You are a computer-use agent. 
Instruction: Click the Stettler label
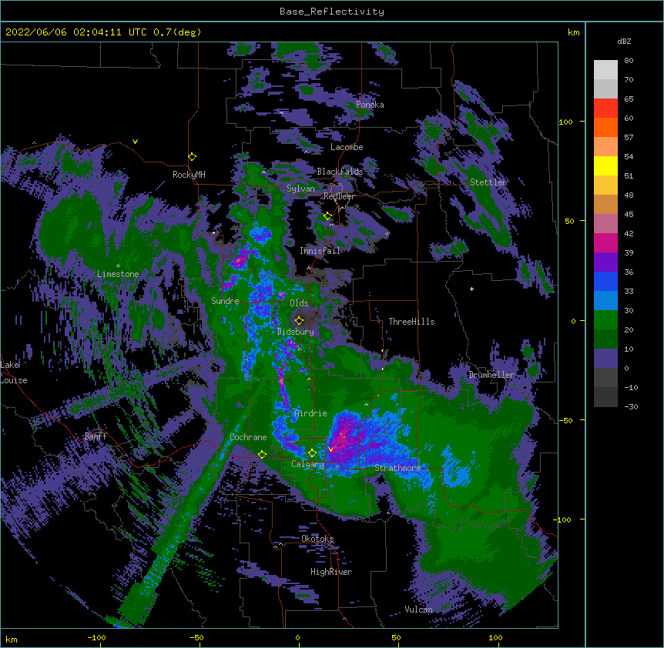[488, 182]
